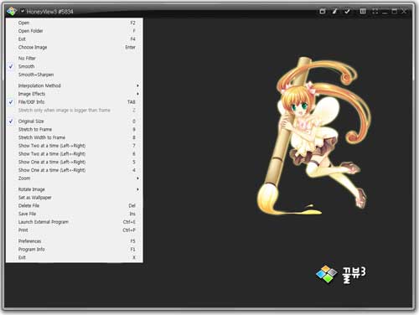The image size is (419, 315).
Task: Click the first square icon left of paintbrush
Action: tap(323, 11)
